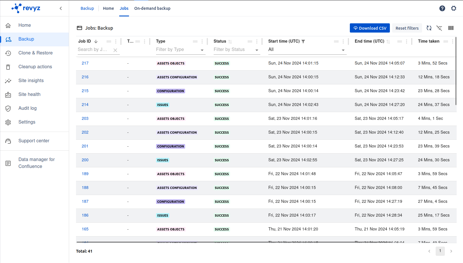
Task: Click CONFIGURATION tag on job 215
Action: click(x=170, y=91)
